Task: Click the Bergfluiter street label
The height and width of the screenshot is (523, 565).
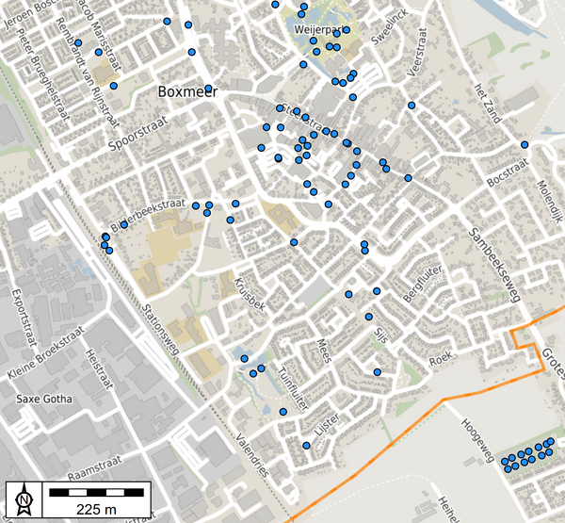Action: point(422,284)
